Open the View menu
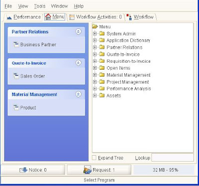The image size is (199, 186). coord(23,6)
